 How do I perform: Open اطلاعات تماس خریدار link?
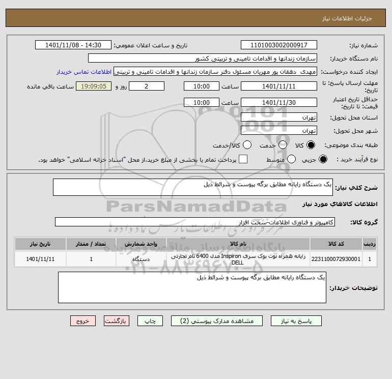[x=84, y=72]
